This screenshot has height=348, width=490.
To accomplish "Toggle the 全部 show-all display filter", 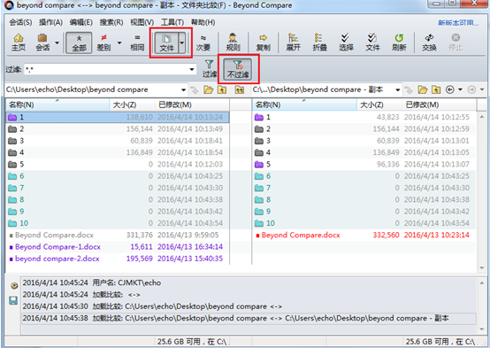I will (x=79, y=43).
